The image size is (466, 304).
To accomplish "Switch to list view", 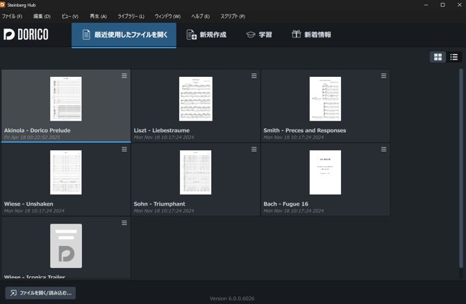I will (453, 57).
